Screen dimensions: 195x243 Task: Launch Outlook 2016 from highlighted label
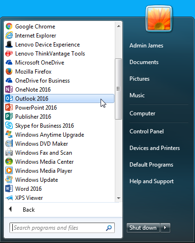[x=32, y=99]
